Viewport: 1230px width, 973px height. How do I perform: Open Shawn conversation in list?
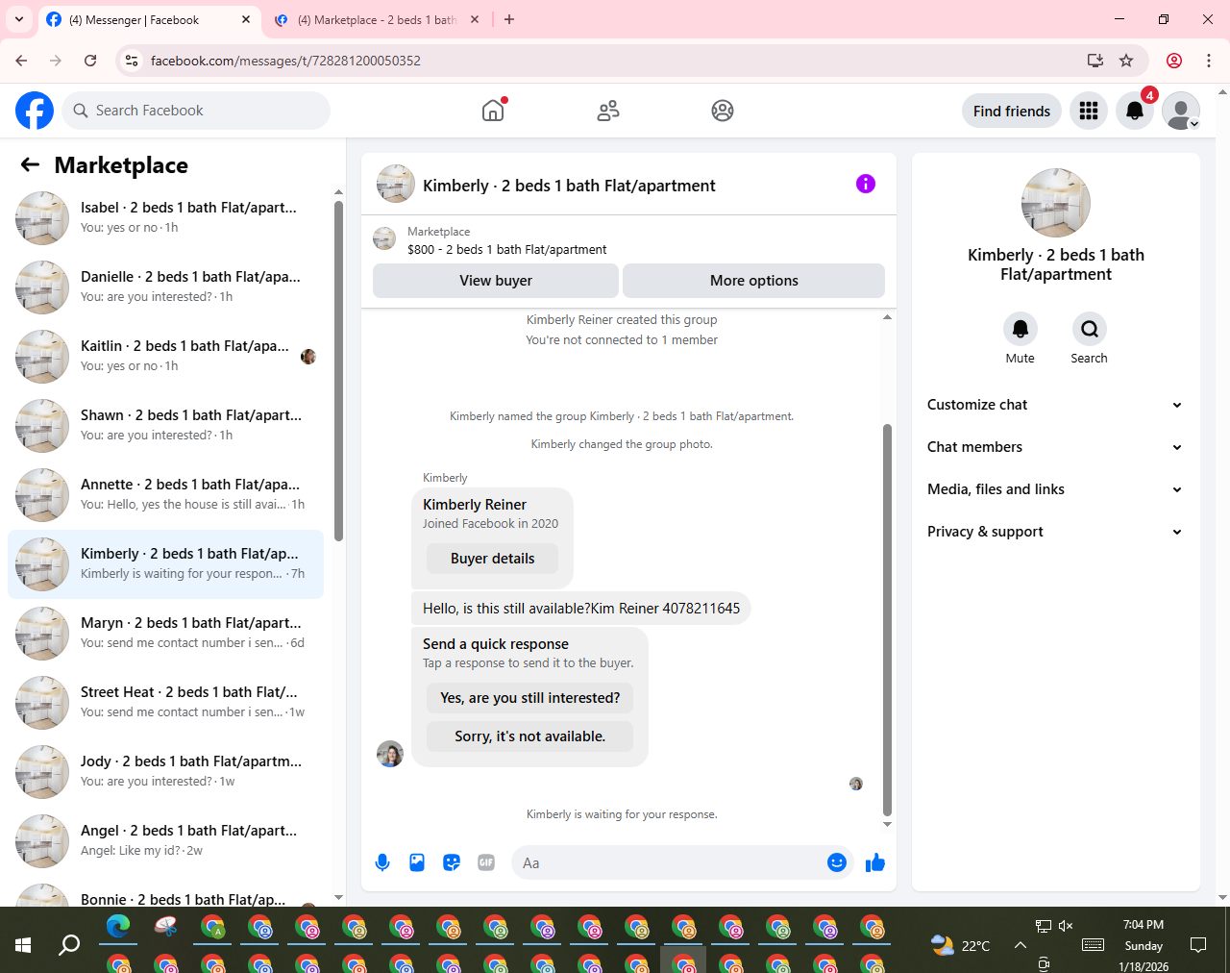[x=165, y=425]
